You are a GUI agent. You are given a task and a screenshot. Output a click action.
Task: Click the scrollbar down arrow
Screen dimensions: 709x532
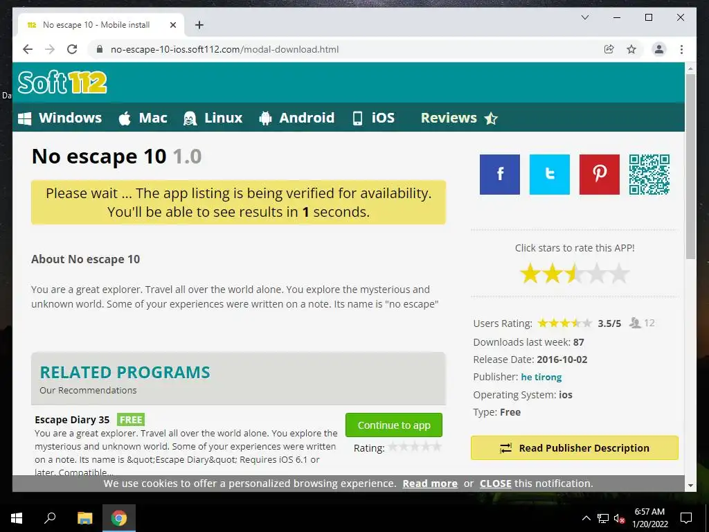click(x=690, y=486)
